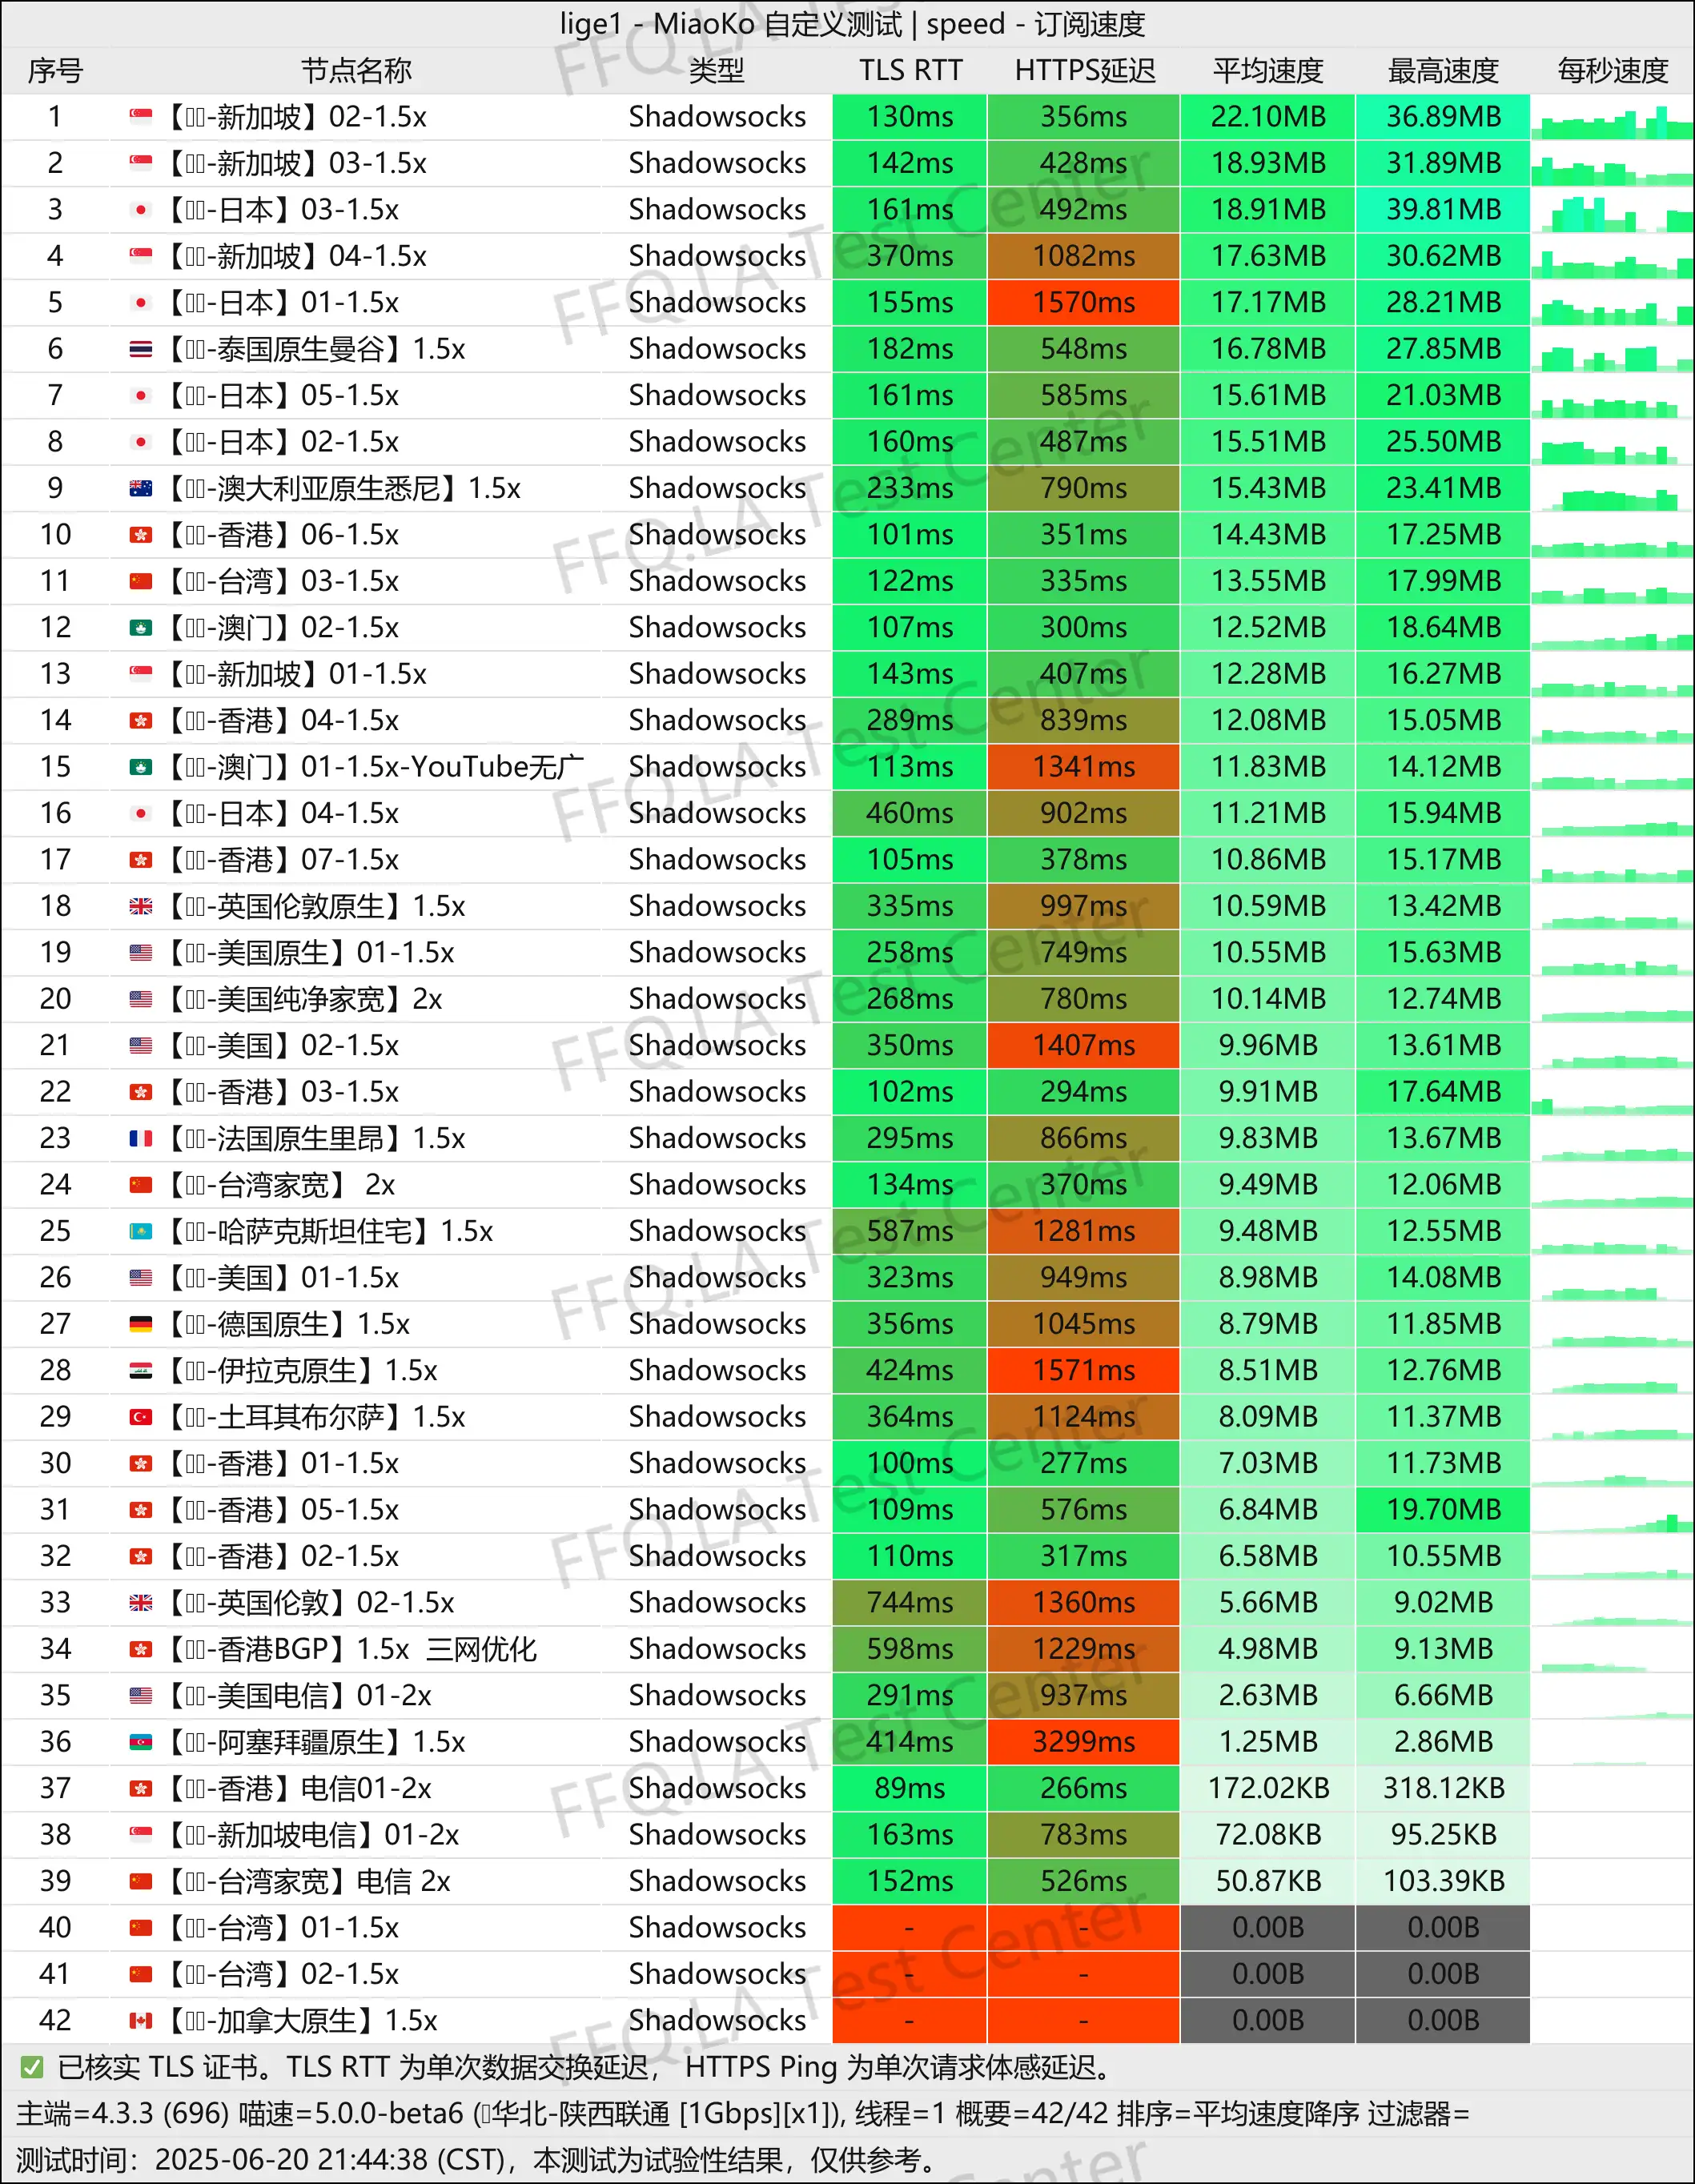This screenshot has width=1695, height=2184.
Task: Click the TLS RTT column header
Action: point(910,70)
